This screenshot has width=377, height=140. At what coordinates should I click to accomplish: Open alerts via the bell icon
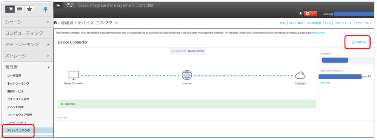[x=300, y=14]
